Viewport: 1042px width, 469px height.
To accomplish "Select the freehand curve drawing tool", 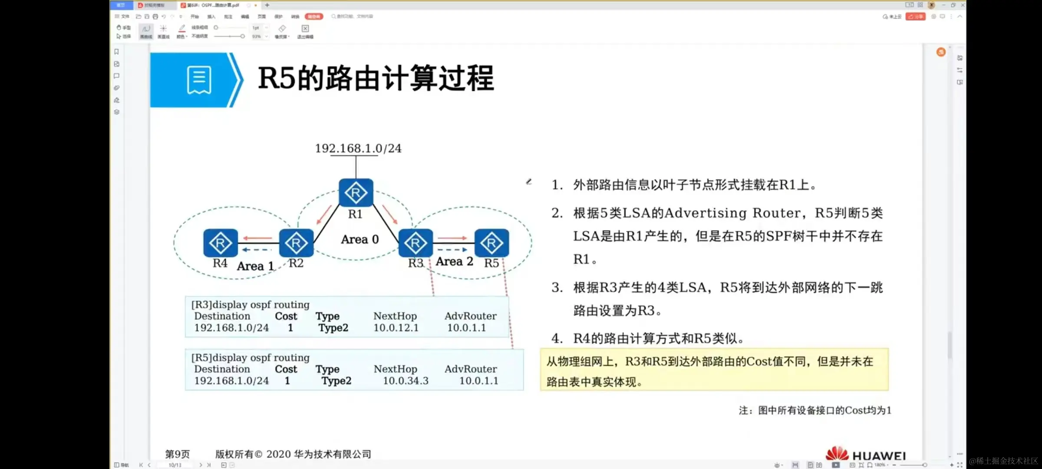I will point(146,31).
